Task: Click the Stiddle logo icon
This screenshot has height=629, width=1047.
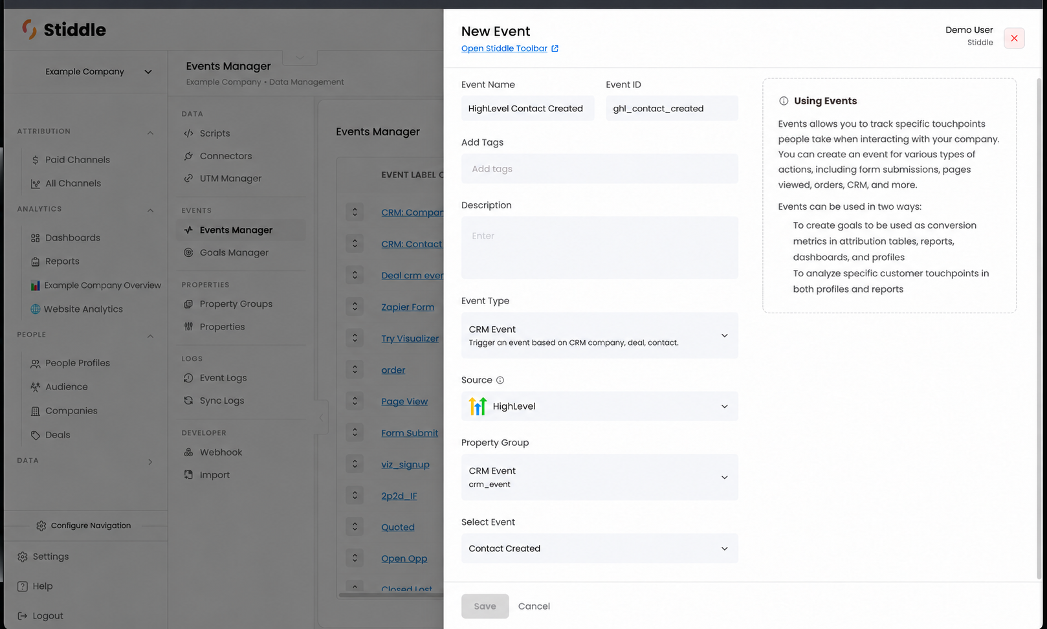Action: pyautogui.click(x=29, y=29)
